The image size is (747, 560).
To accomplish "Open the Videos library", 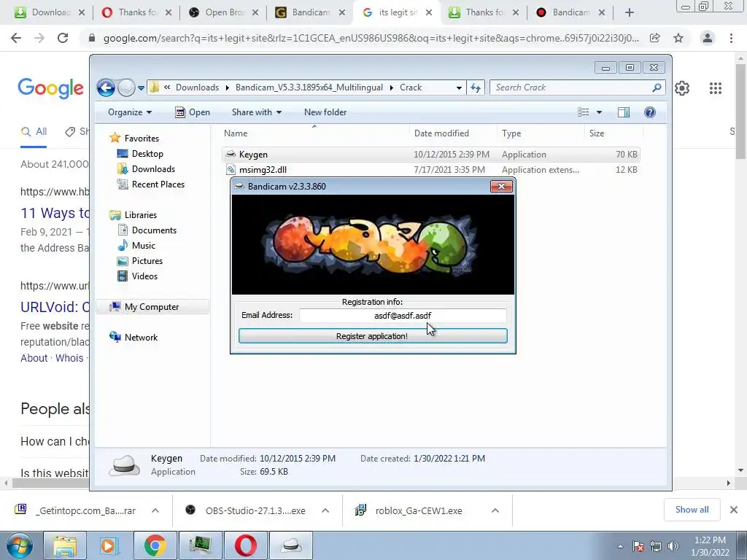I will click(144, 276).
